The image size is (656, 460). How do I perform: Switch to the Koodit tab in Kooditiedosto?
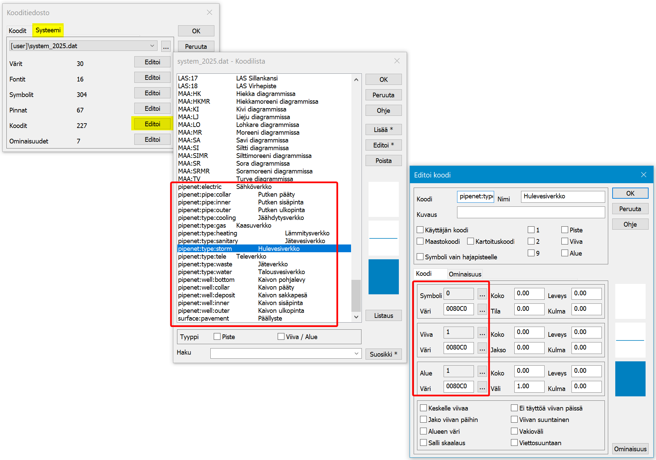(x=18, y=31)
